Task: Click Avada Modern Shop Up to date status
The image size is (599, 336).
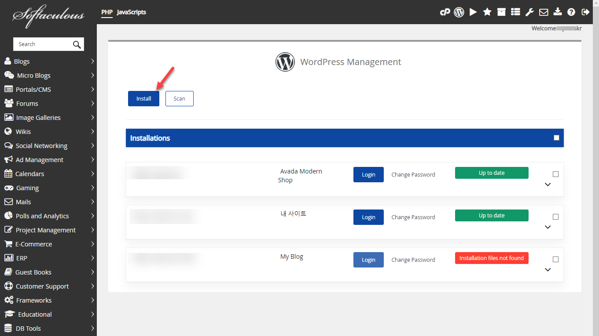Action: (492, 173)
